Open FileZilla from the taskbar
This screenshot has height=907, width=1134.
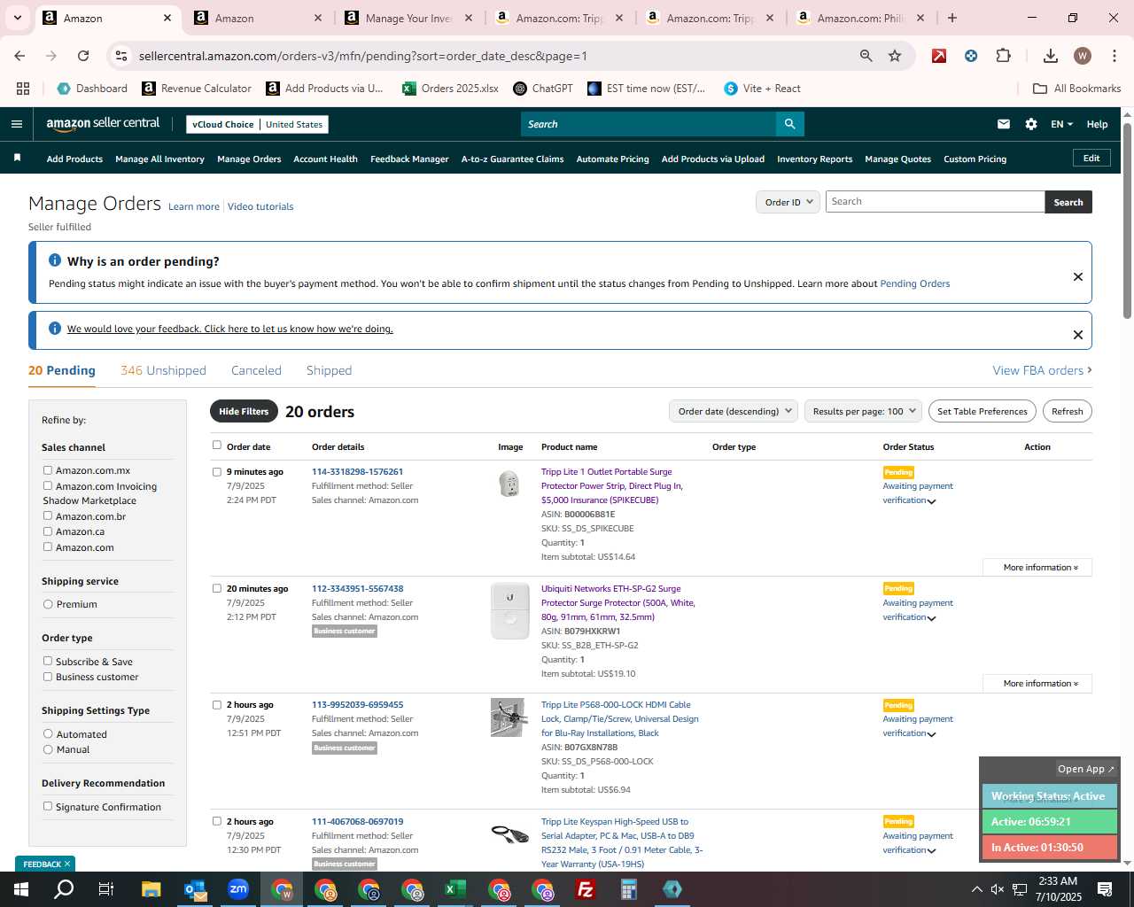tap(586, 889)
